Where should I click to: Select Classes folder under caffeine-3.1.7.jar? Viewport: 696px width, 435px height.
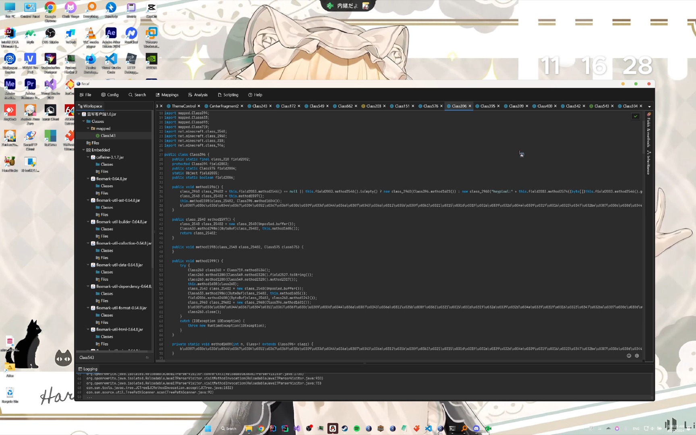107,164
